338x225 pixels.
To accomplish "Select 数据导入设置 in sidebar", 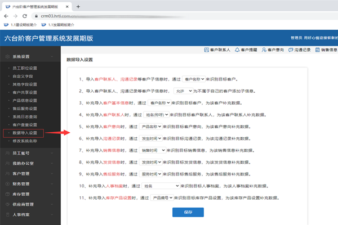I will [25, 133].
